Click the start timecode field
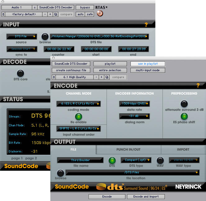 pyautogui.click(x=96, y=49)
